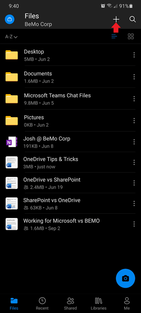Select the OneDrive vs SharePoint file name
141x313 pixels.
point(52,180)
